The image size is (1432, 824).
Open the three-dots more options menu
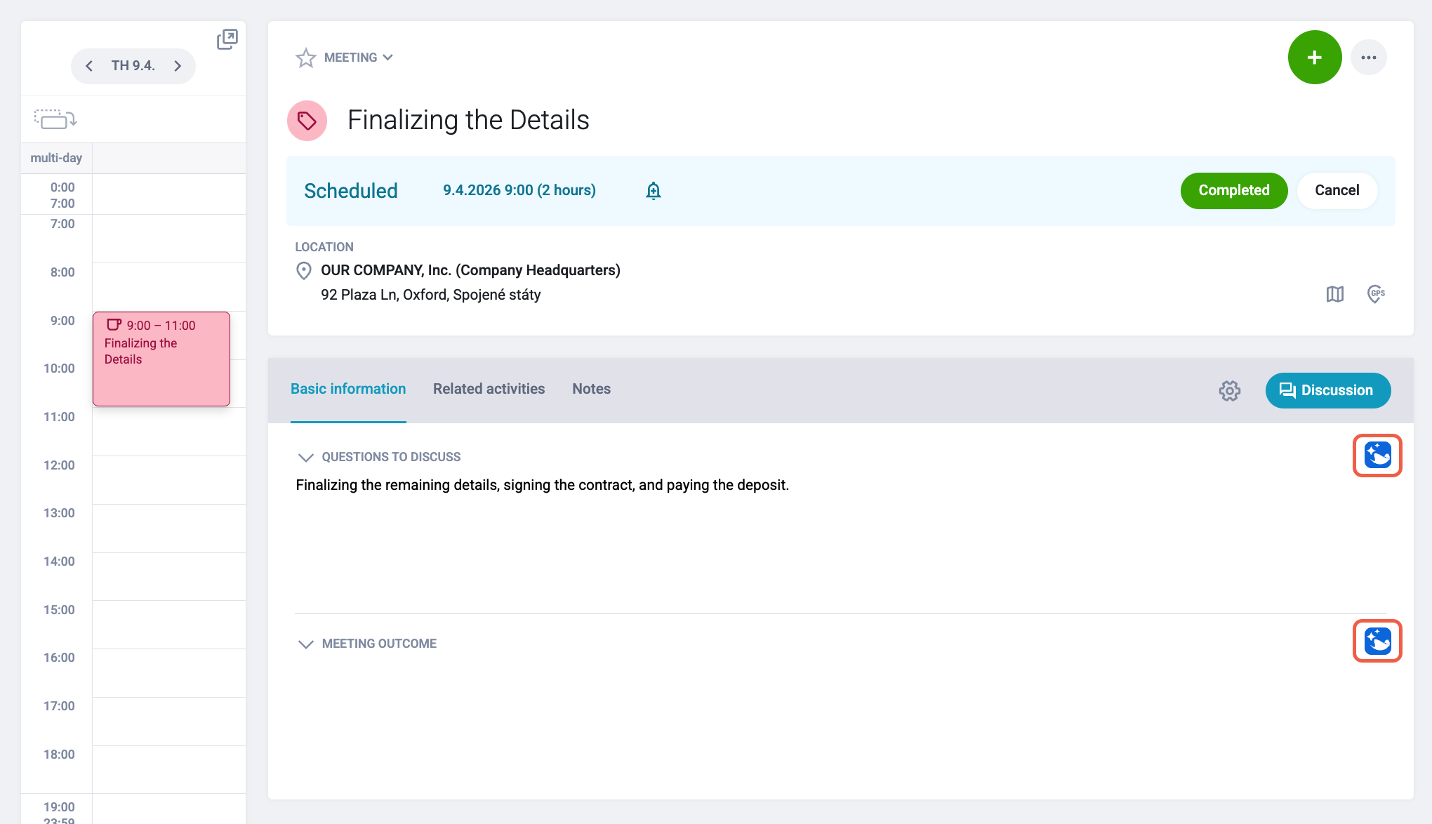[1368, 58]
